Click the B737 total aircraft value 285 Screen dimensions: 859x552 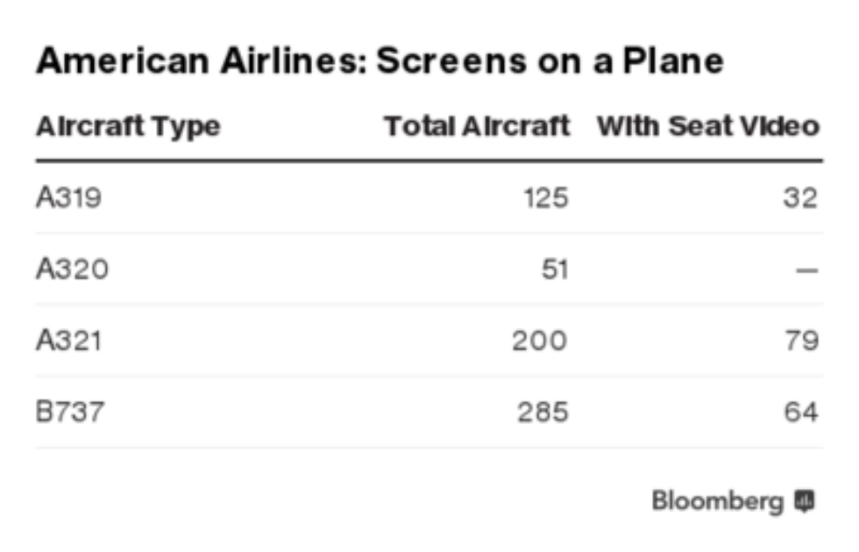(540, 411)
